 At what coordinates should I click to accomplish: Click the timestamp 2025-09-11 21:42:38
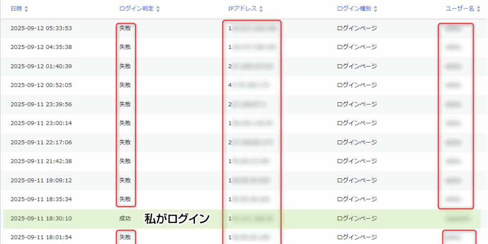[41, 161]
